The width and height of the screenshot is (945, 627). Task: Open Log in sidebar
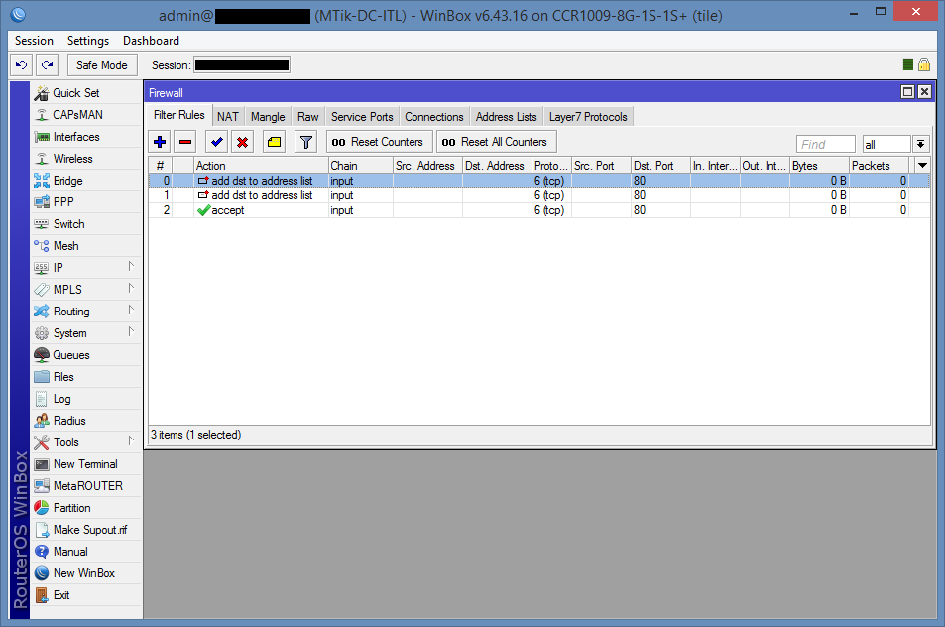(x=86, y=399)
